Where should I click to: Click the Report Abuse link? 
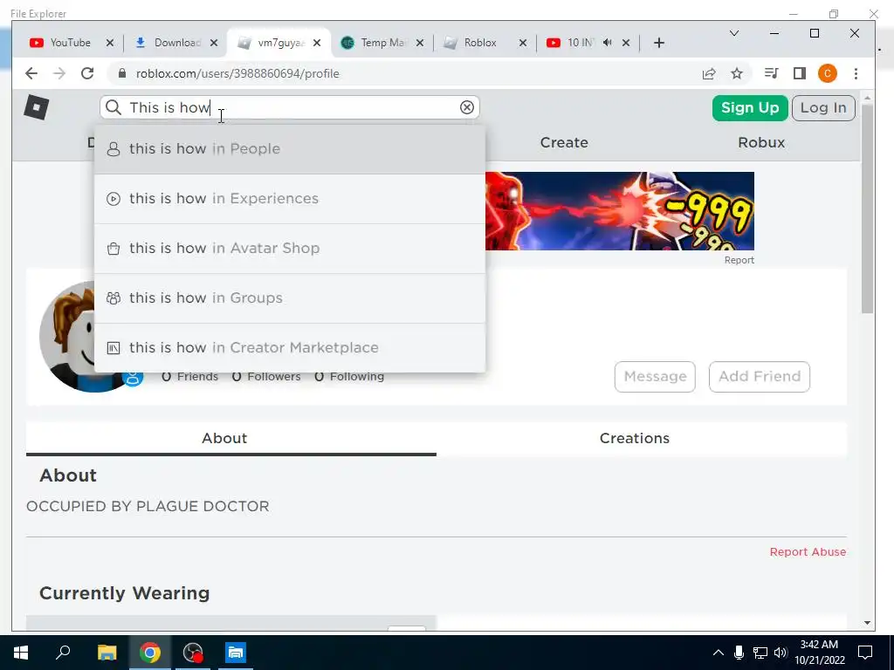click(808, 551)
